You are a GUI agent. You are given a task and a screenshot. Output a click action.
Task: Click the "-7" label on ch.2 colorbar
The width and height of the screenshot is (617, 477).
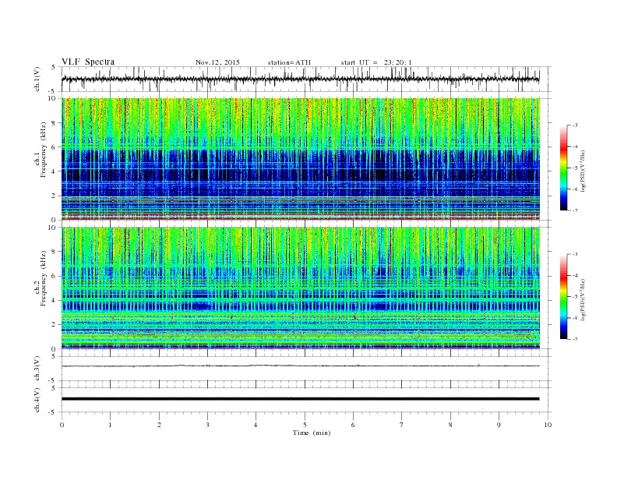pos(575,339)
